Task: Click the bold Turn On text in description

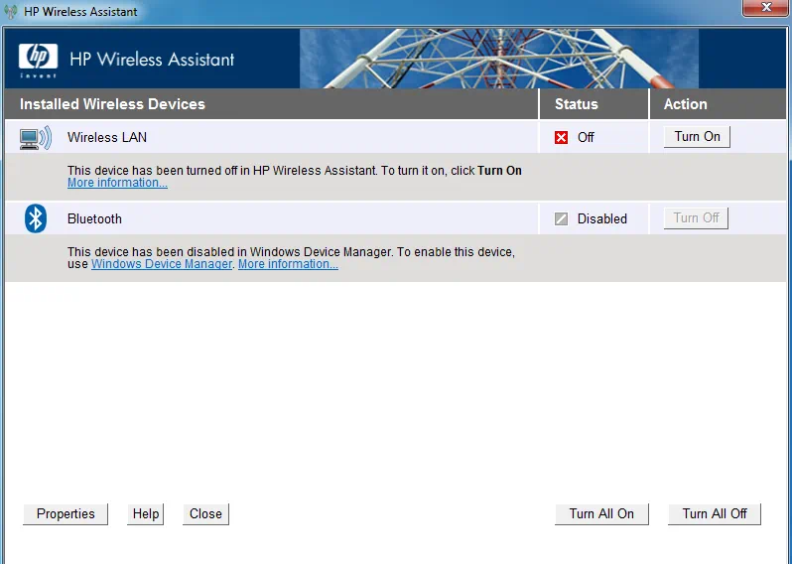Action: tap(499, 171)
